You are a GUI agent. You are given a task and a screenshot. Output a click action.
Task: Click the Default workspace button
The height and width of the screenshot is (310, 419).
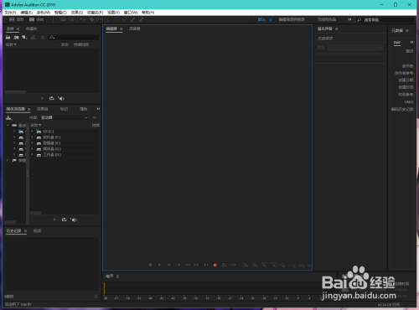tap(261, 19)
